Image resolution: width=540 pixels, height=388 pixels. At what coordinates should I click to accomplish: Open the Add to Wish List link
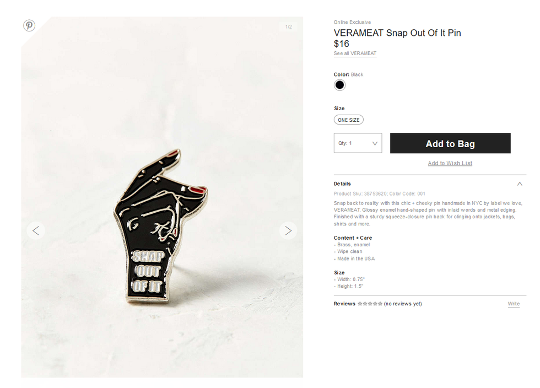click(x=450, y=163)
